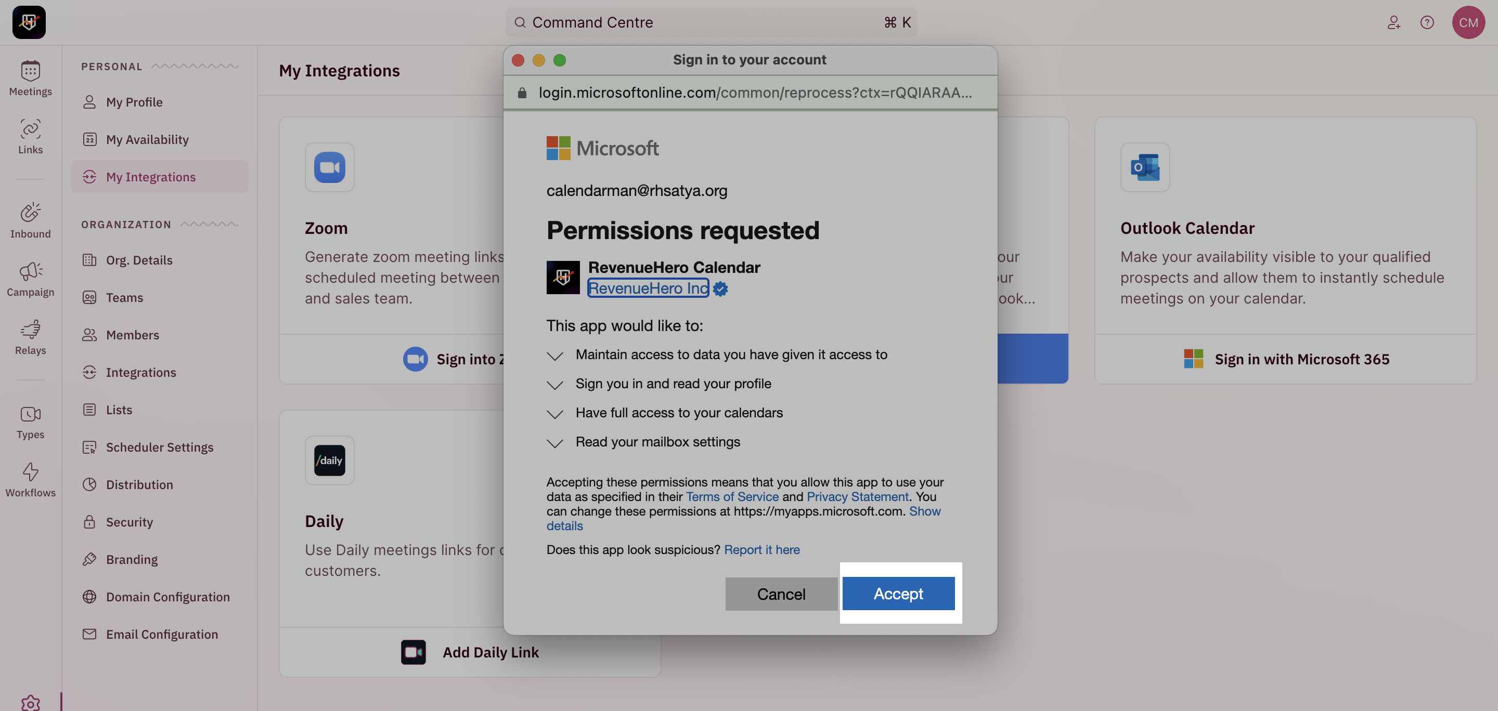Open the CM profile avatar
This screenshot has height=711, width=1498.
point(1468,22)
